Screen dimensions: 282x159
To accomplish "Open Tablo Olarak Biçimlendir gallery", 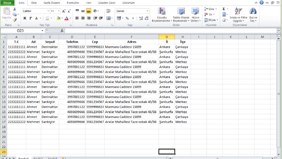I will [x=181, y=15].
